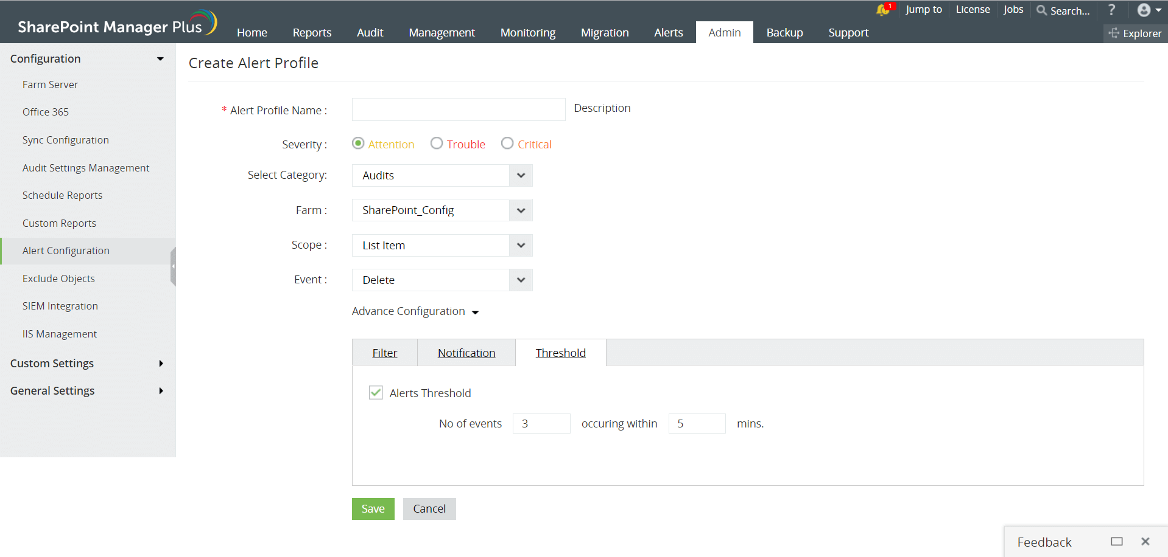
Task: Open the Reports menu
Action: tap(312, 33)
